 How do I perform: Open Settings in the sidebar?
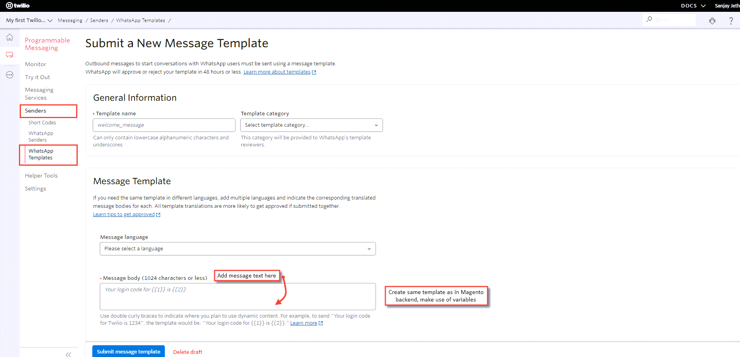(x=36, y=189)
